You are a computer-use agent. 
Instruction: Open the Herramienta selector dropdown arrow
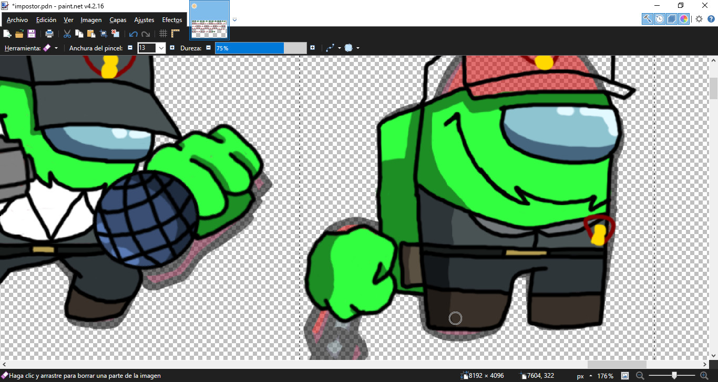(x=56, y=47)
